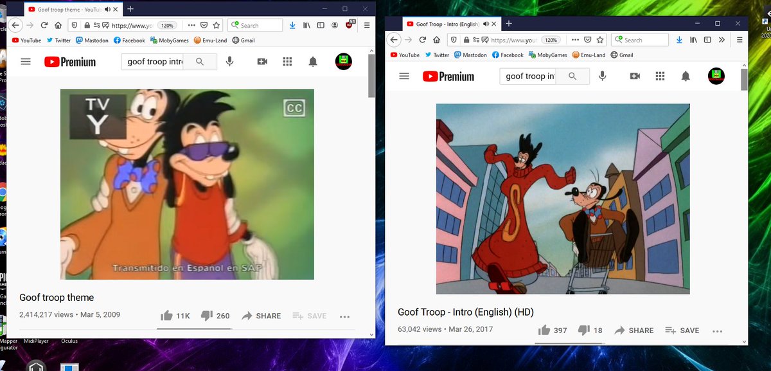Go to the home page in Goof Troop Intro window
Viewport: 771px width, 371px height.
coord(436,40)
